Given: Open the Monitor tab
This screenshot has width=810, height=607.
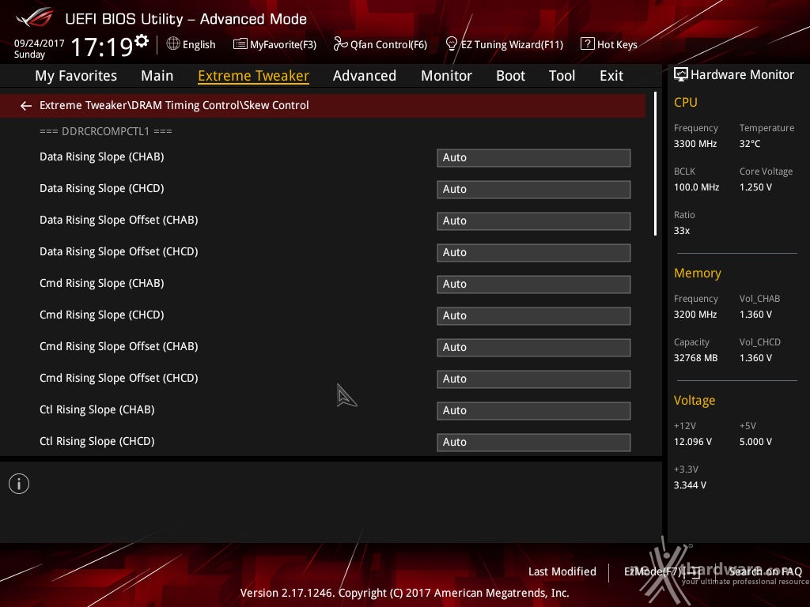Looking at the screenshot, I should tap(446, 76).
